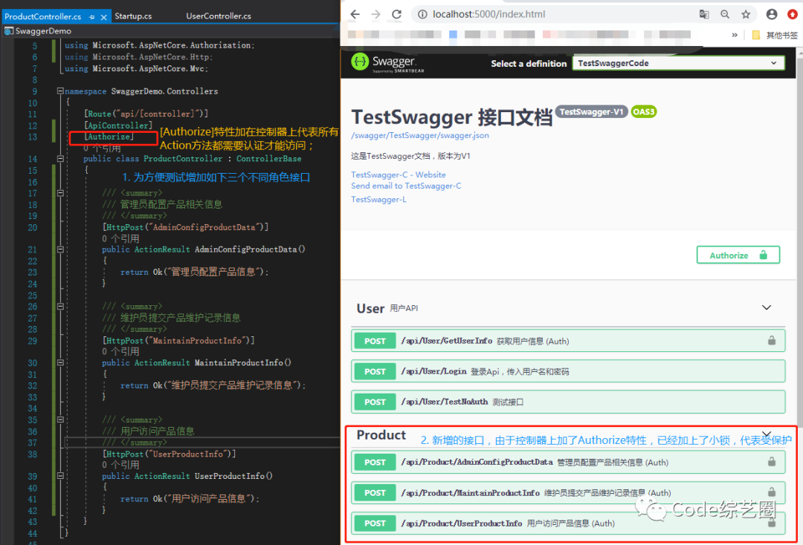This screenshot has height=545, width=803.
Task: Open the Select a definition dropdown
Action: pos(678,63)
